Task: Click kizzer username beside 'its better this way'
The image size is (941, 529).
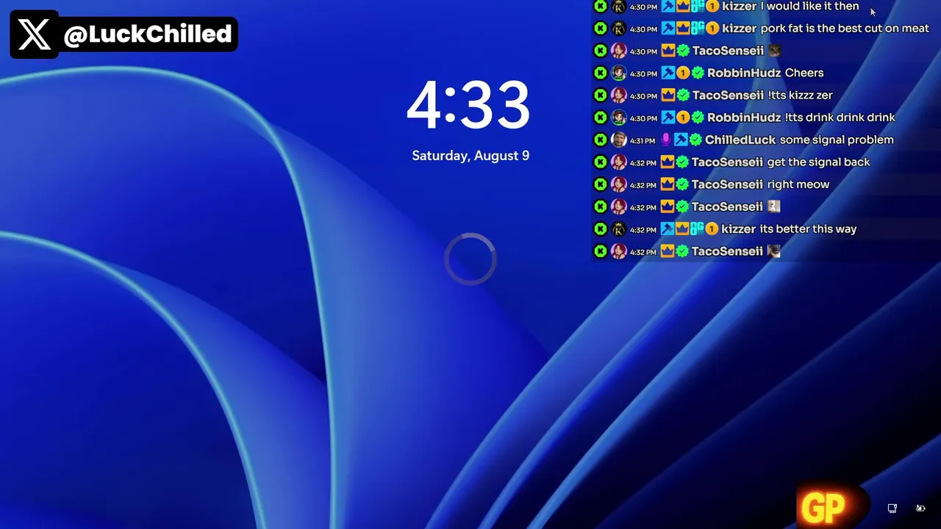Action: [739, 229]
